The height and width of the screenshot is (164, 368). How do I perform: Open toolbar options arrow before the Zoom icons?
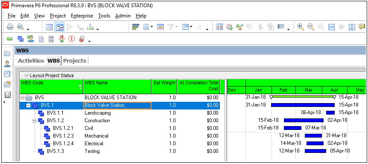[x=289, y=29]
